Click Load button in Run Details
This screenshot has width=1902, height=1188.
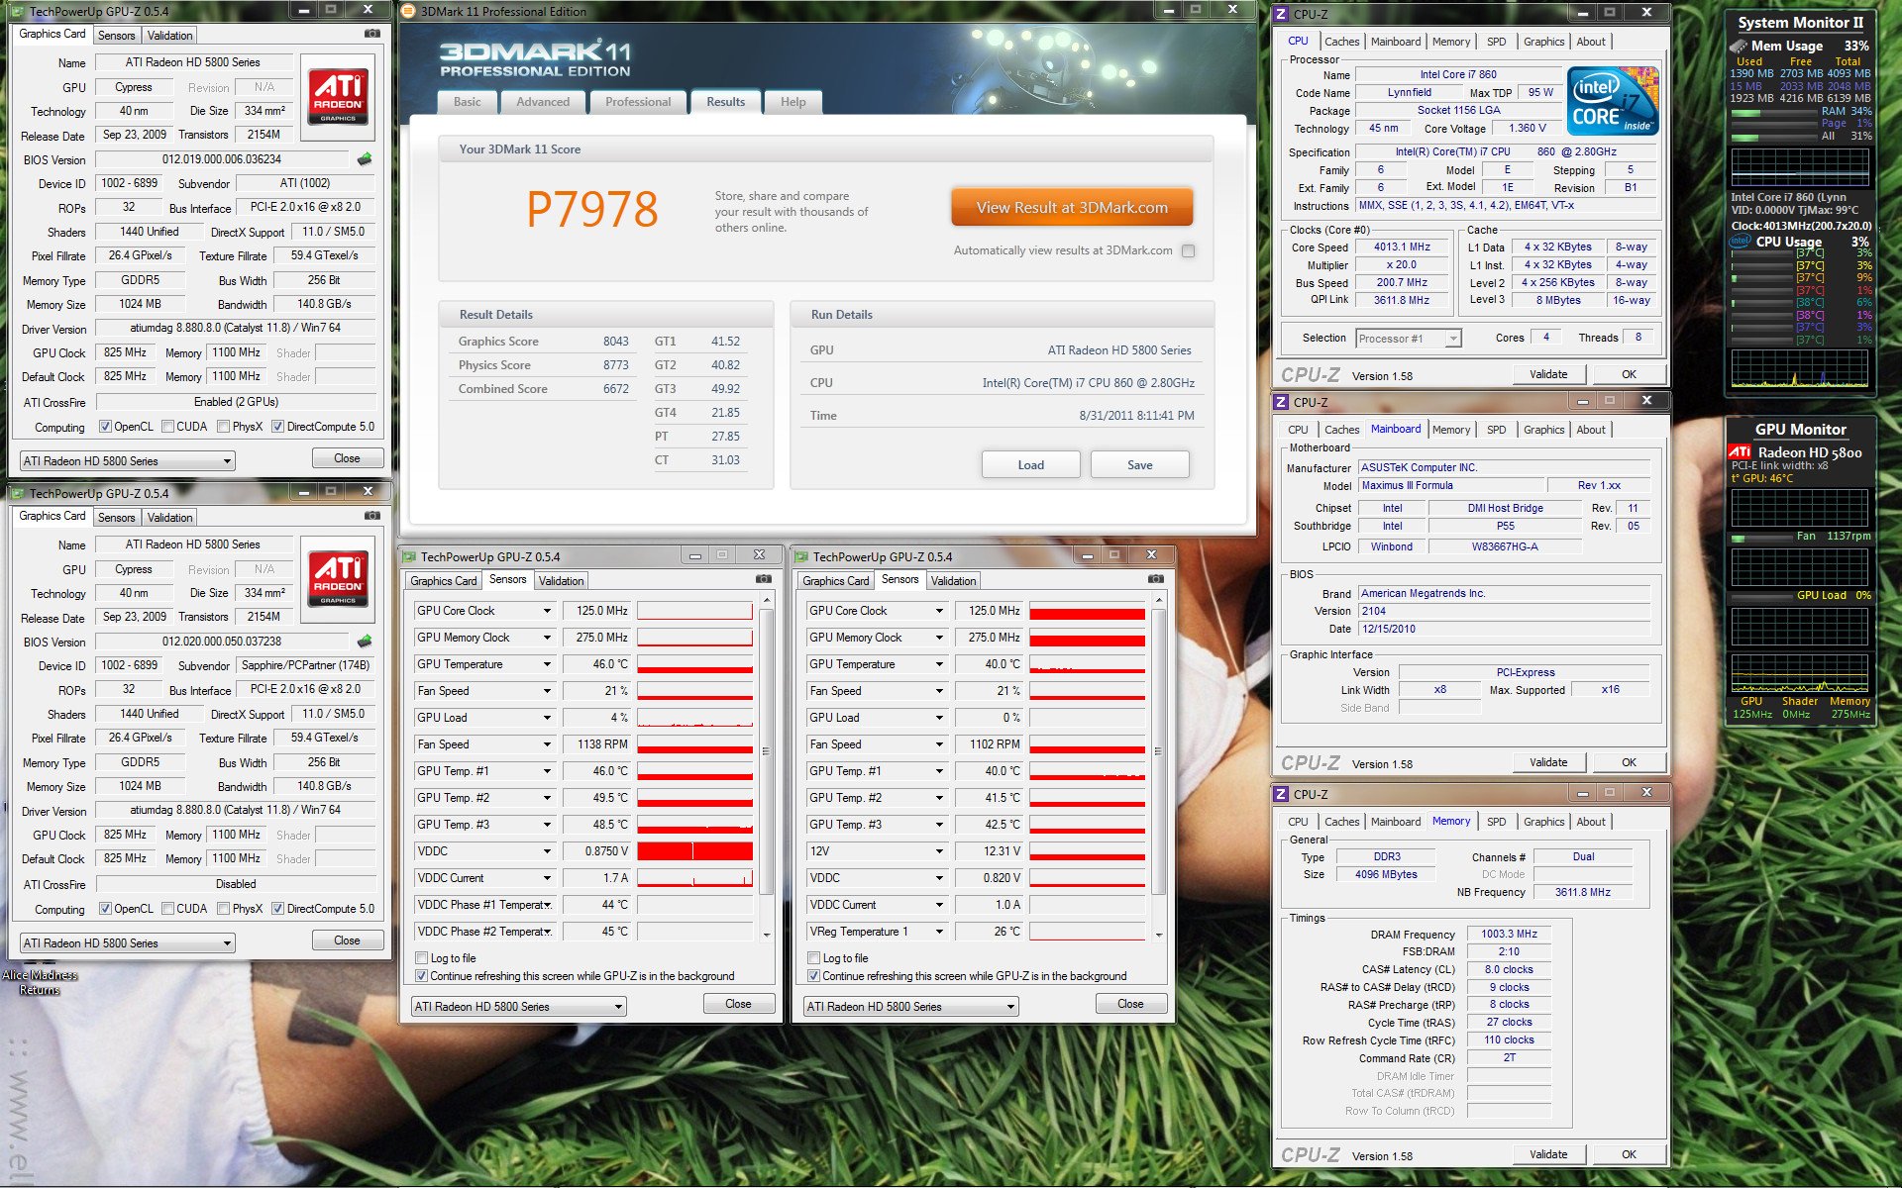1031,465
